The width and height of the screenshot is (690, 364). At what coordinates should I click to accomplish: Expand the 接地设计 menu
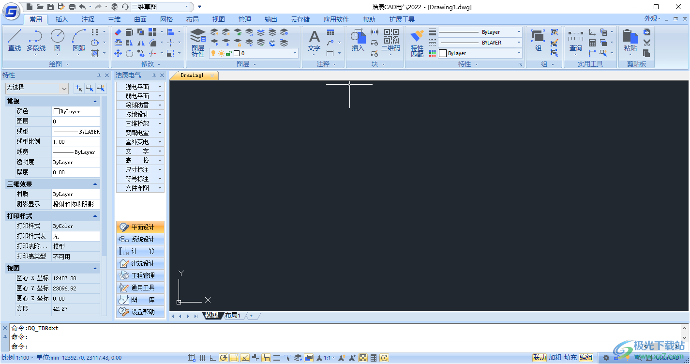[x=140, y=114]
